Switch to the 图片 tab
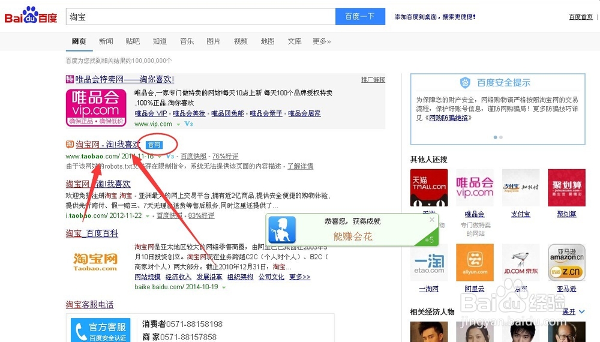 (x=214, y=41)
